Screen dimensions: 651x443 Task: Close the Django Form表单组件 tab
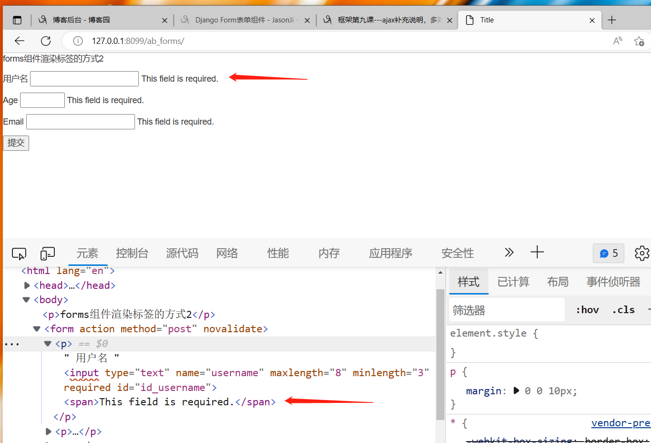tap(307, 21)
